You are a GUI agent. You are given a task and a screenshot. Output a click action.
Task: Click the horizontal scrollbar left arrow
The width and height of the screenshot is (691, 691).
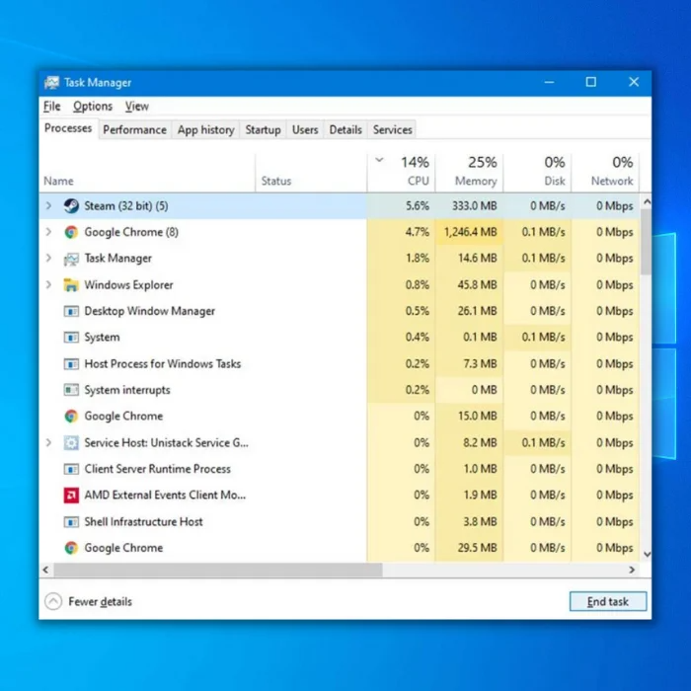click(45, 570)
